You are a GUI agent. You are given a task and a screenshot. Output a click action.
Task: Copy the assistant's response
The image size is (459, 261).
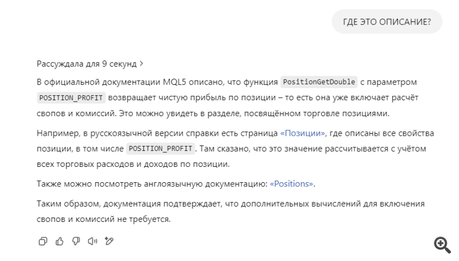click(x=43, y=241)
